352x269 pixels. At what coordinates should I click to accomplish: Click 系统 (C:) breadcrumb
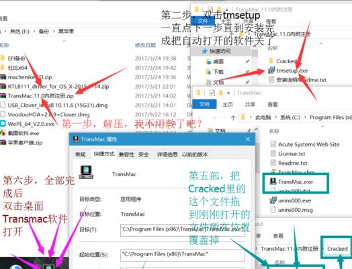(290, 117)
